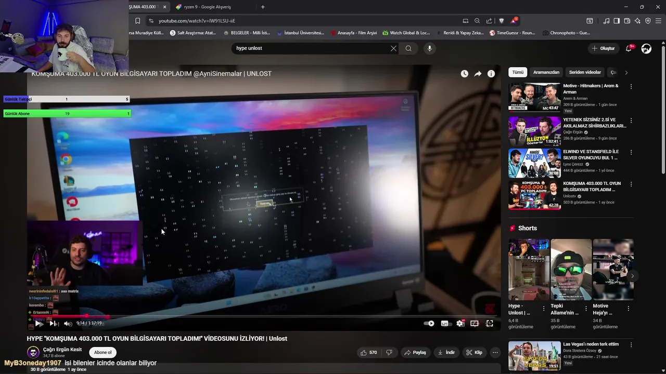Viewport: 666px width, 374px height.
Task: Click the Klip button
Action: coord(474,352)
